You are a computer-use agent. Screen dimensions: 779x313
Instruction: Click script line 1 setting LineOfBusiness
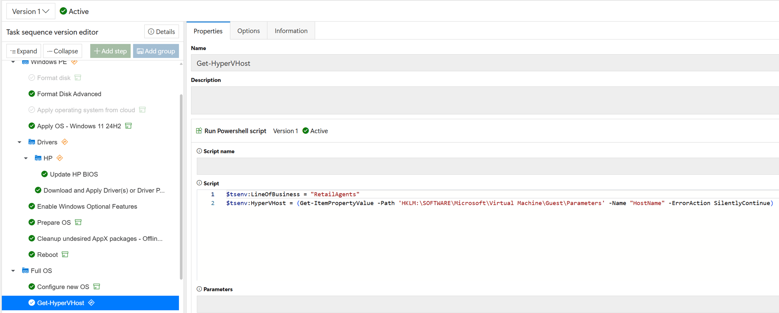pyautogui.click(x=293, y=194)
